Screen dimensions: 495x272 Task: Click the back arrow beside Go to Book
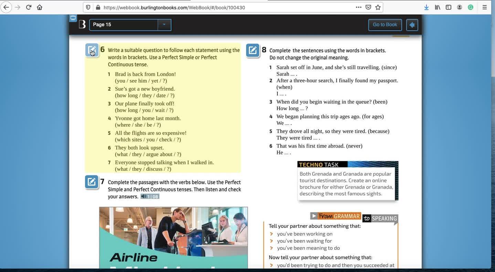coord(412,25)
